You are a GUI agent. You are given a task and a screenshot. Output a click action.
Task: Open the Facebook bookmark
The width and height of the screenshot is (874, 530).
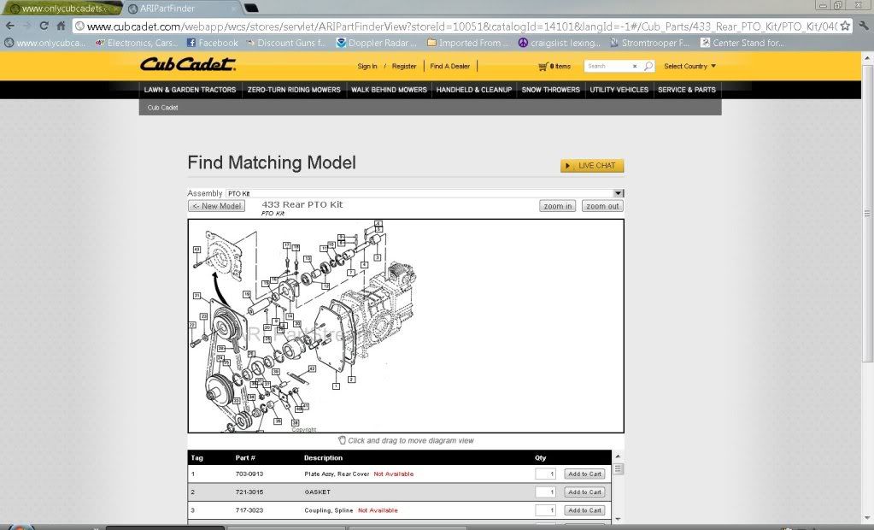(x=213, y=43)
